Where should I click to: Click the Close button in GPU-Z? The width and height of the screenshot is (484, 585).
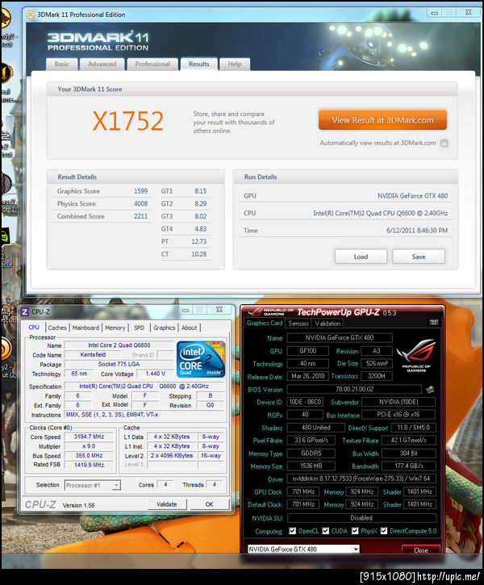click(x=421, y=550)
